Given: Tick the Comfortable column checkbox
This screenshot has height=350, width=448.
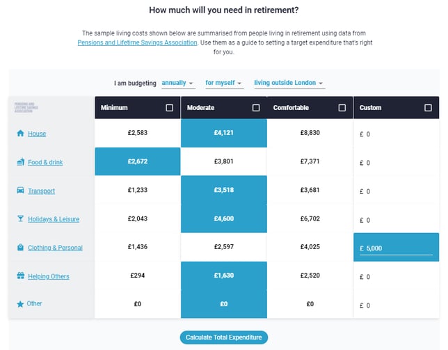Looking at the screenshot, I should [342, 108].
